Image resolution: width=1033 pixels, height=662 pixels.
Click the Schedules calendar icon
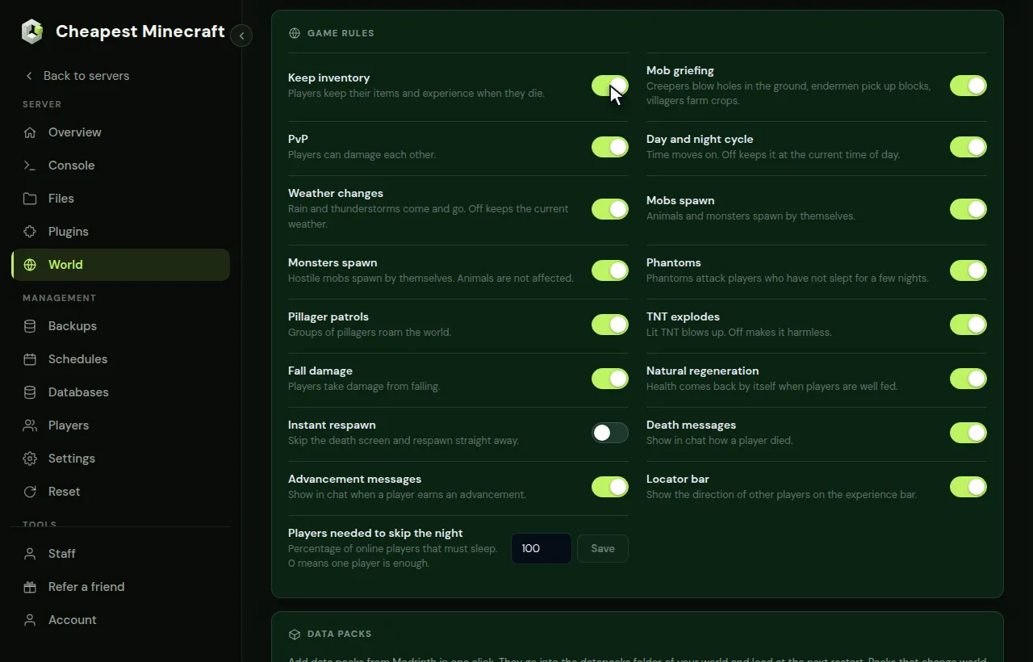(30, 359)
